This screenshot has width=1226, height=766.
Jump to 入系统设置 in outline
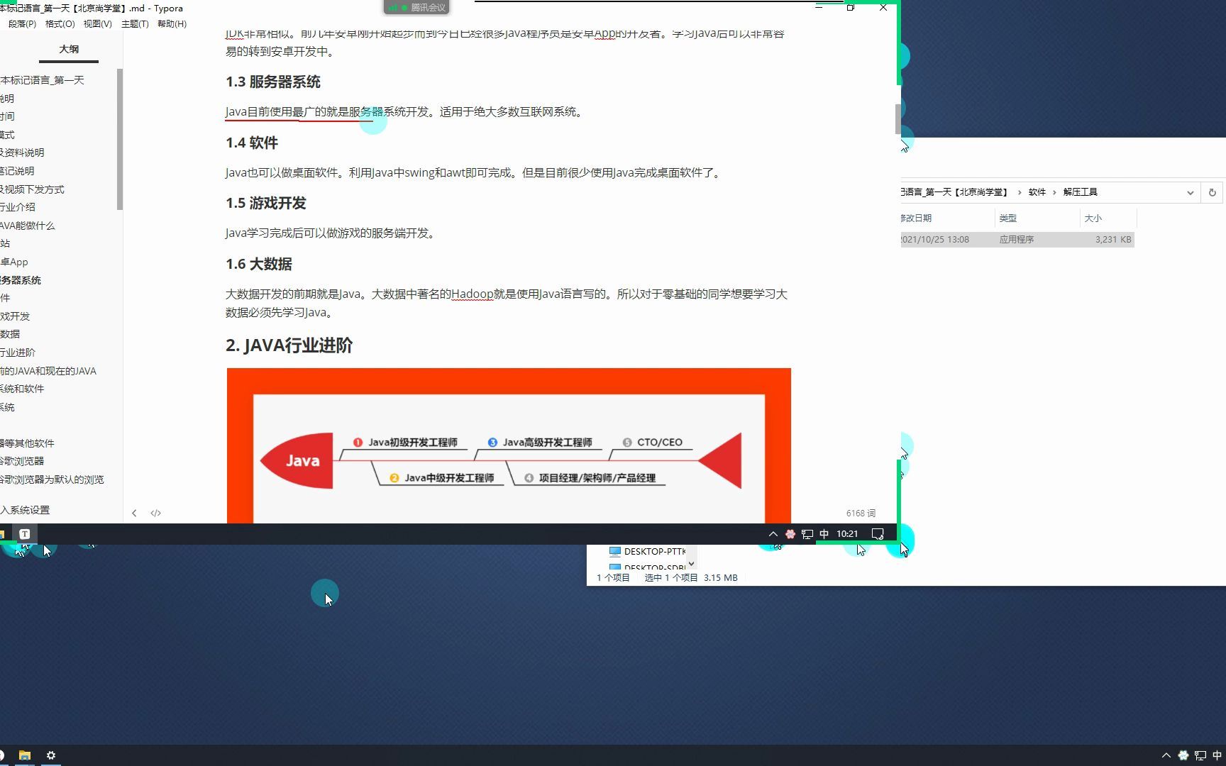(25, 510)
